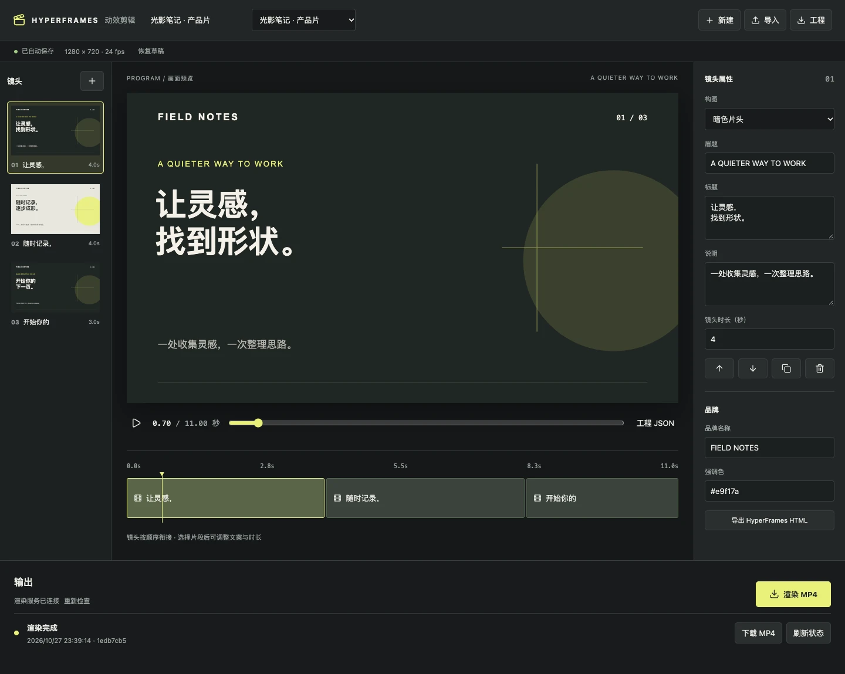Click the 眉题 input field
This screenshot has height=674, width=845.
point(769,163)
